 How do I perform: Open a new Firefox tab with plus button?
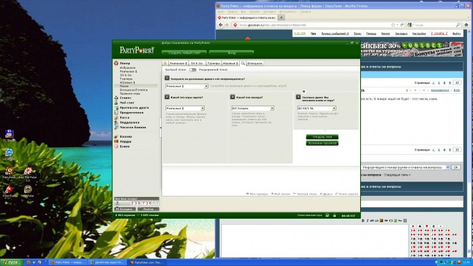pyautogui.click(x=282, y=18)
